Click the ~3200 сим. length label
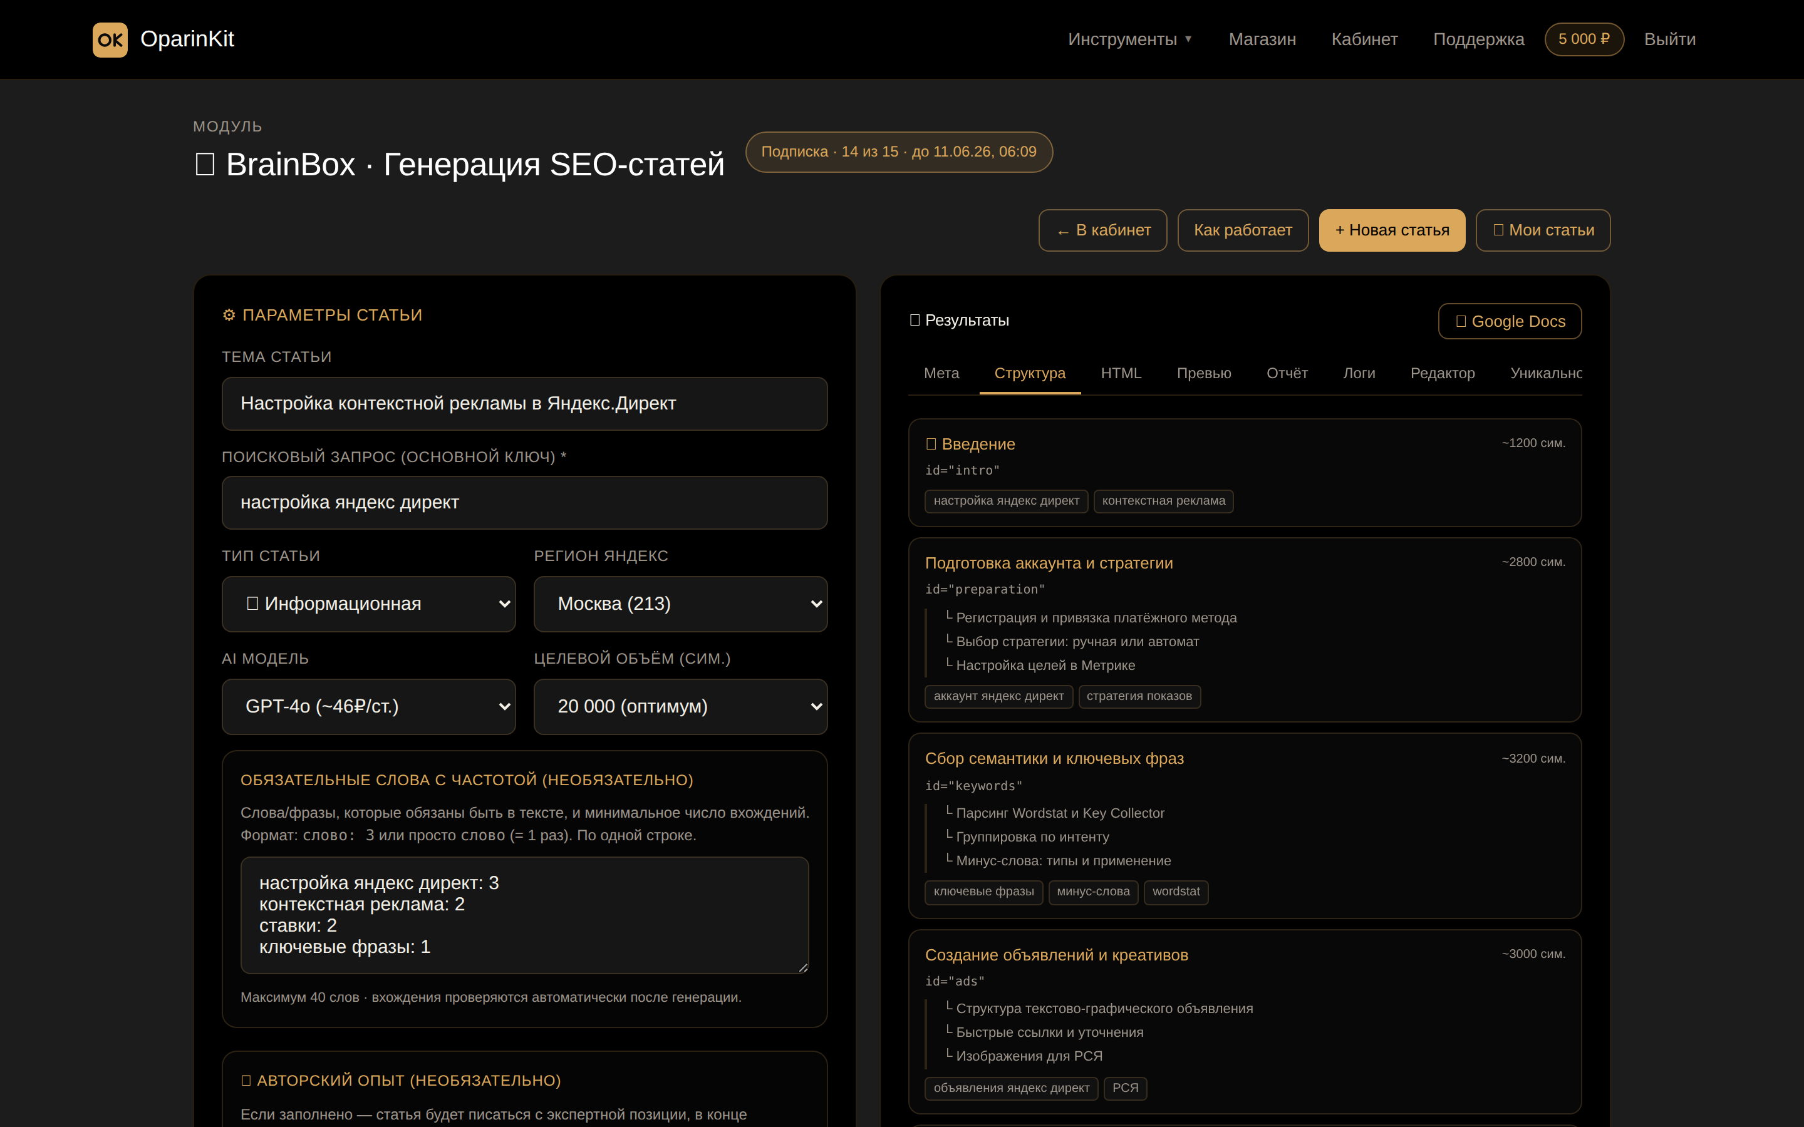Viewport: 1804px width, 1127px height. (x=1533, y=759)
